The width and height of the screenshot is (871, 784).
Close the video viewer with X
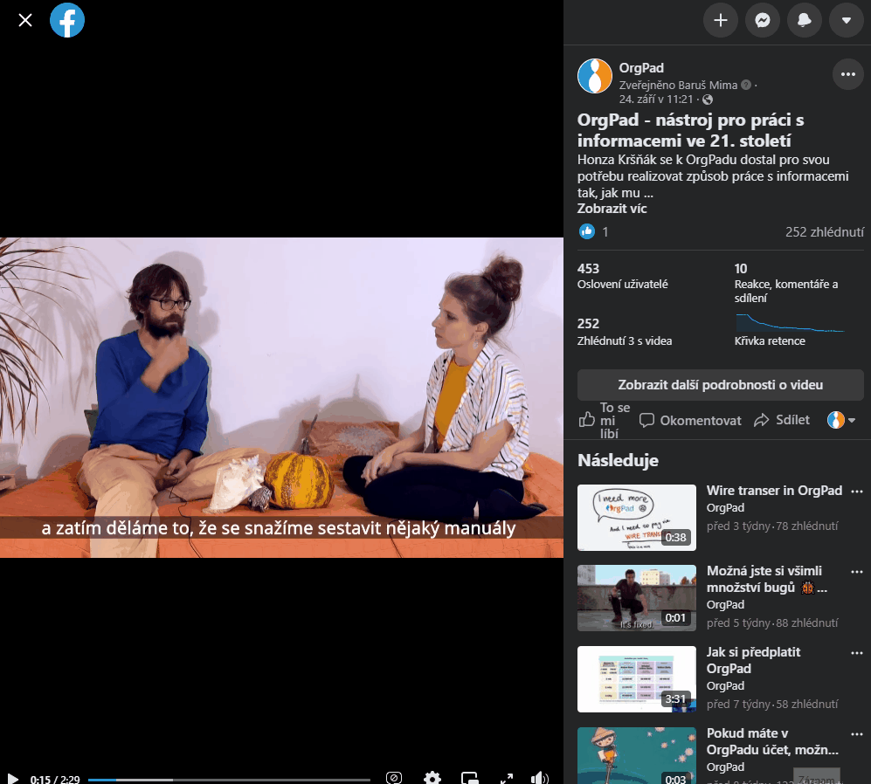[25, 20]
